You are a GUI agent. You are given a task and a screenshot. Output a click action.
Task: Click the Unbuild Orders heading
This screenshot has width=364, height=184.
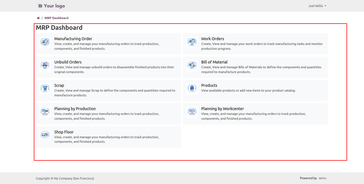68,62
